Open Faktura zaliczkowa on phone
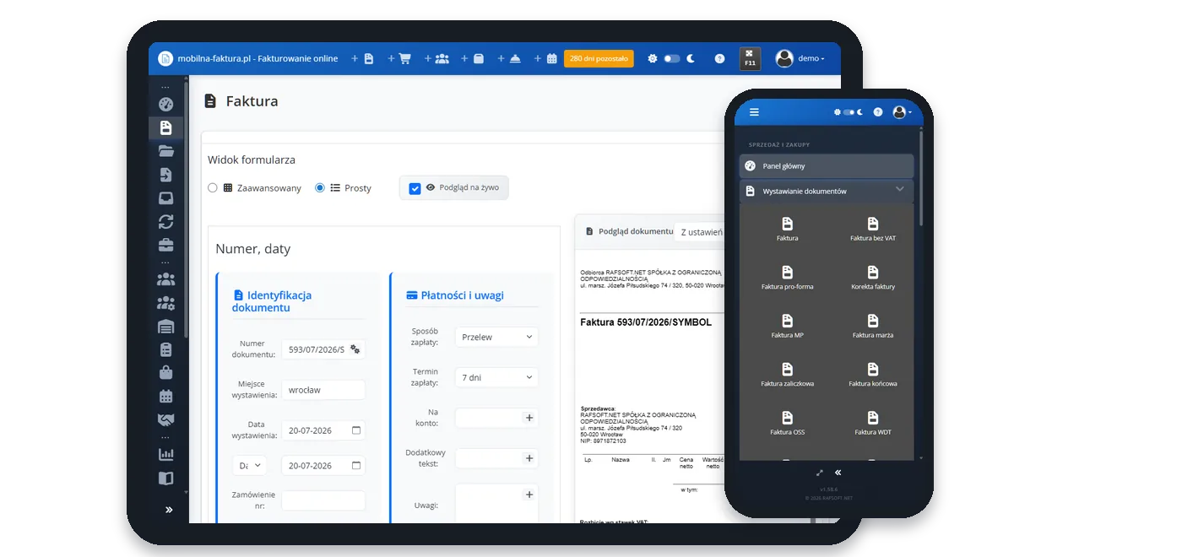The width and height of the screenshot is (1182, 557). coord(787,375)
